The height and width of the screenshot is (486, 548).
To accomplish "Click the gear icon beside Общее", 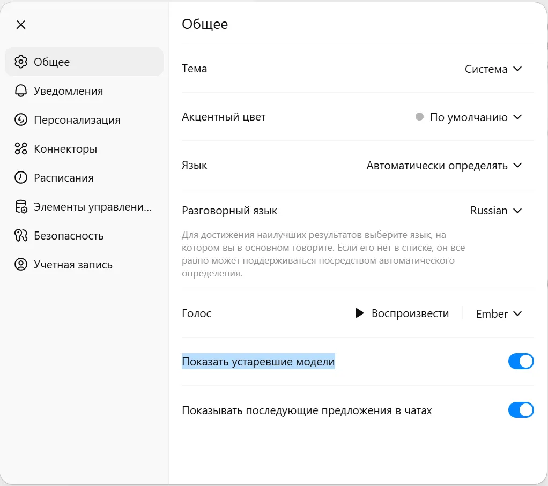I will [x=21, y=62].
